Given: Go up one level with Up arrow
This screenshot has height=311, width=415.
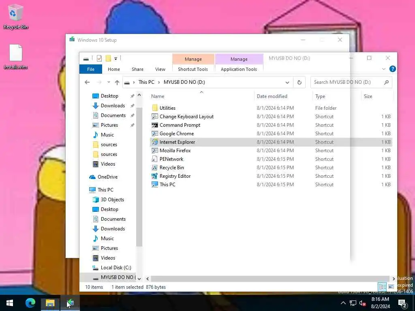Looking at the screenshot, I should [117, 82].
